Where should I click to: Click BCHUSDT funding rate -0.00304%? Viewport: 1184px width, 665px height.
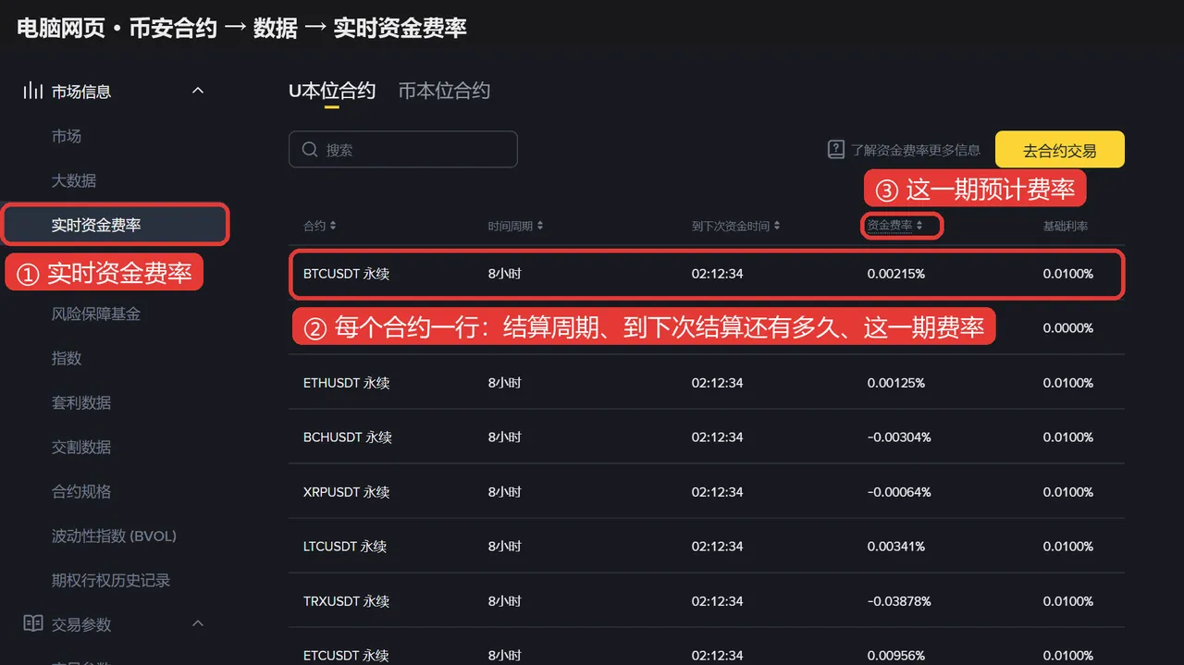pos(899,437)
